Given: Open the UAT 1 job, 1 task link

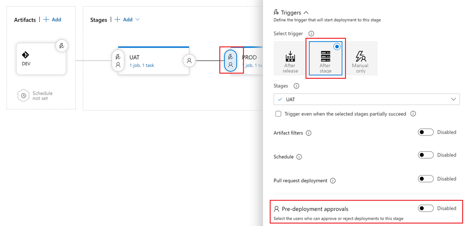Looking at the screenshot, I should point(142,65).
